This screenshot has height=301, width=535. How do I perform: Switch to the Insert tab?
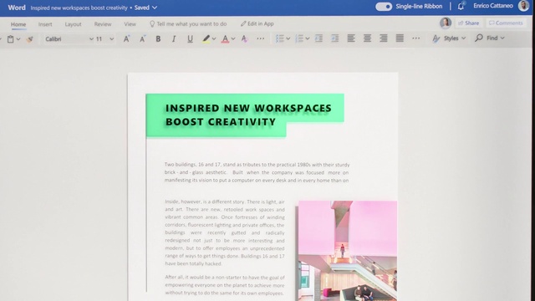45,24
